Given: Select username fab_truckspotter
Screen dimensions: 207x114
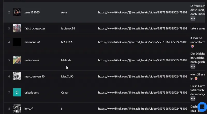Looking at the screenshot, I should pyautogui.click(x=34, y=28).
